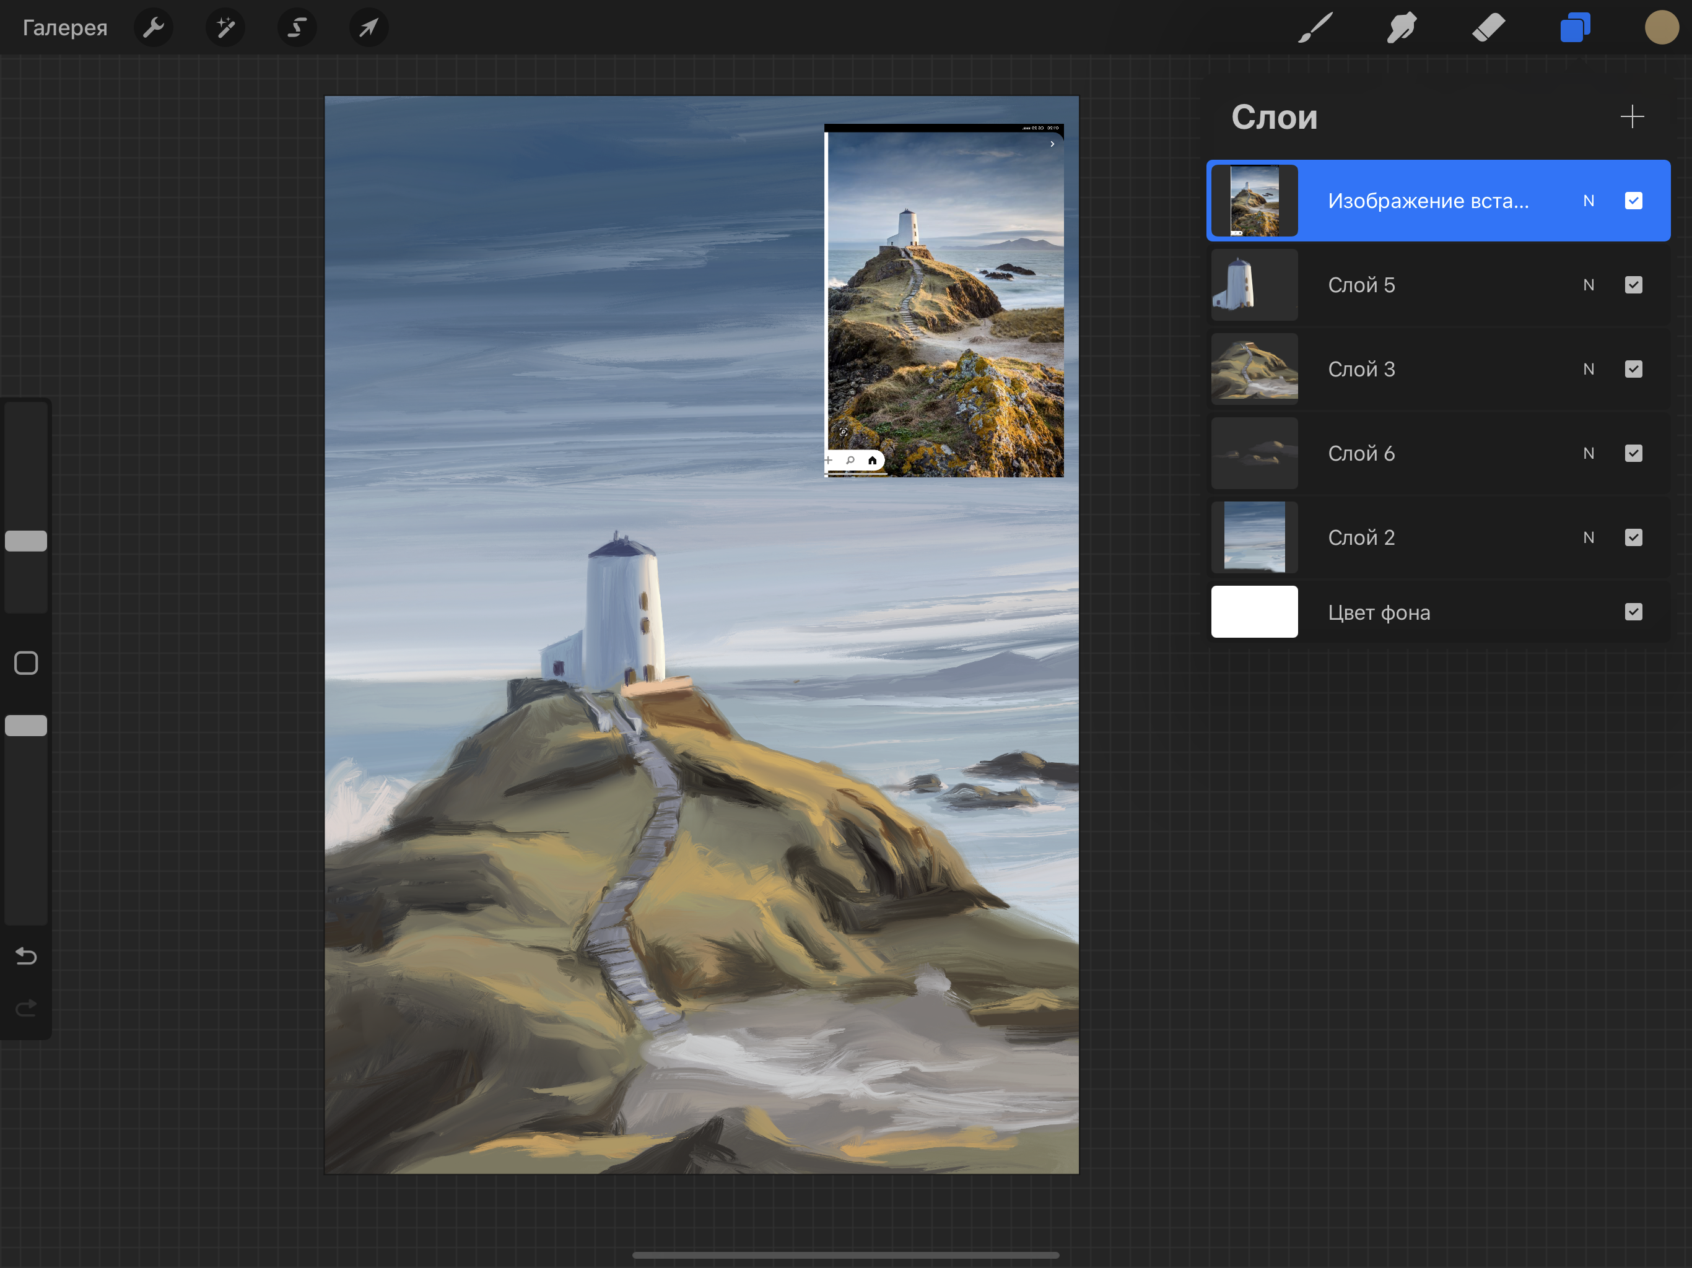The height and width of the screenshot is (1268, 1692).
Task: Uncheck the Цвет фона visibility box
Action: click(1633, 612)
